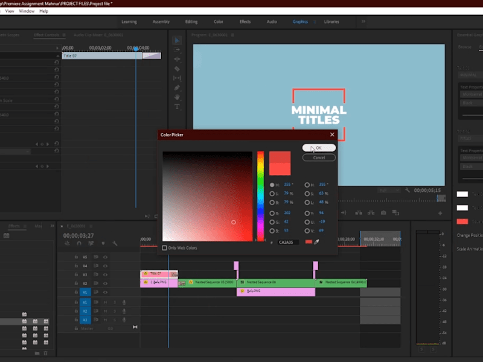Enable voice-over record on track A1

pos(124,302)
